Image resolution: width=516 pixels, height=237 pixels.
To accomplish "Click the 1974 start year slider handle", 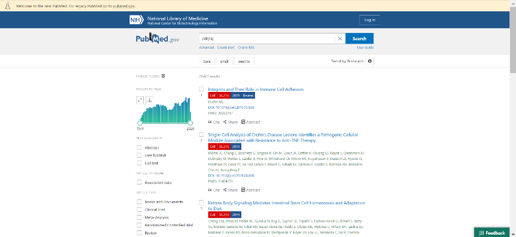I will [x=140, y=123].
